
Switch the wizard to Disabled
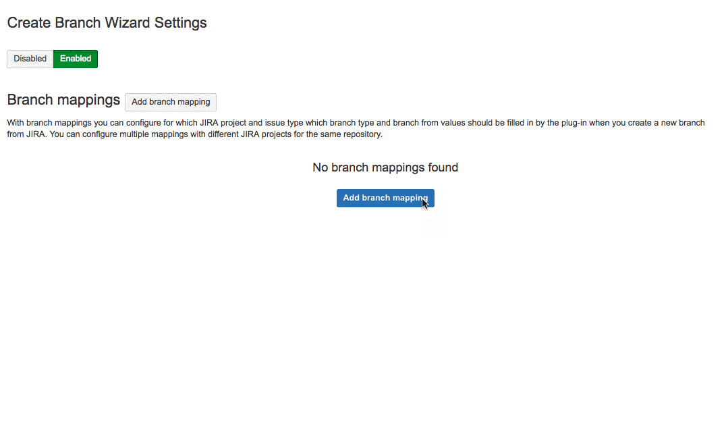(x=30, y=59)
